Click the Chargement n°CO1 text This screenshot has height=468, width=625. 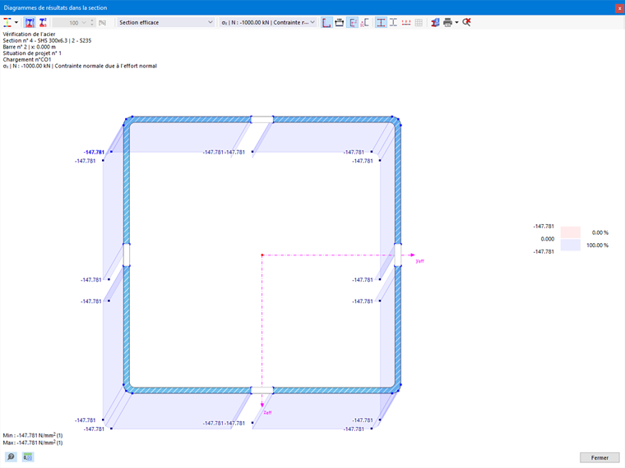point(26,60)
